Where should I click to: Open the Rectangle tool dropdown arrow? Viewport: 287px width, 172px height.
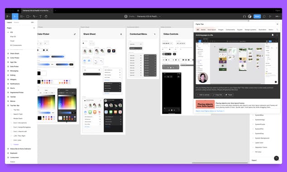click(30, 17)
